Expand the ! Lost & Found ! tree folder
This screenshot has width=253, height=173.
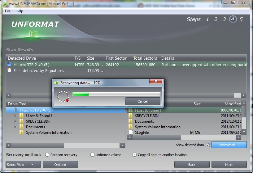[x=15, y=116]
